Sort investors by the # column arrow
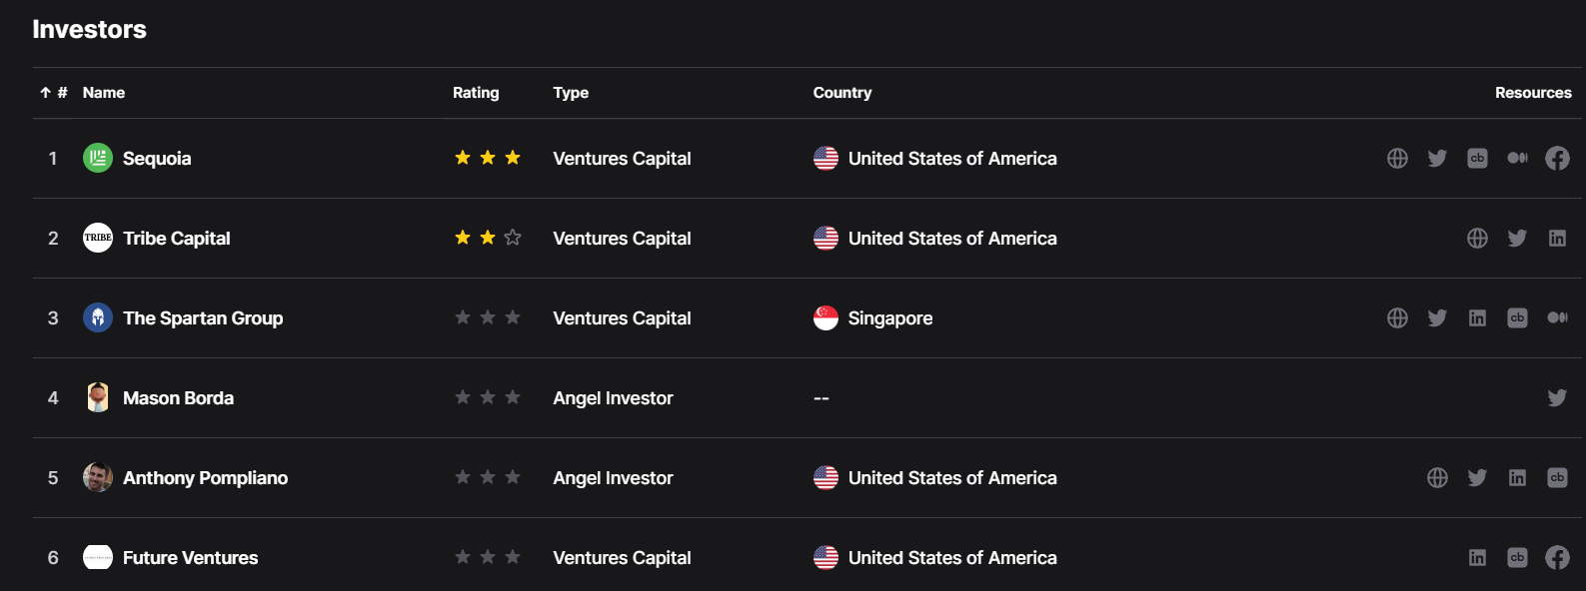Viewport: 1586px width, 591px height. pyautogui.click(x=46, y=93)
